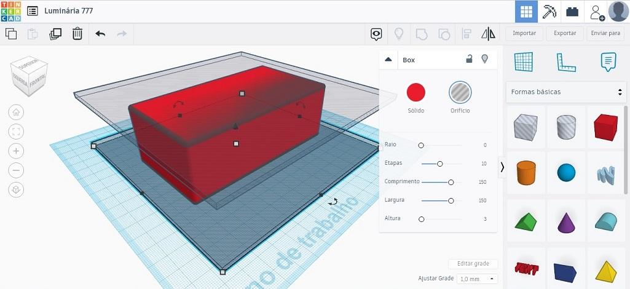Select the striped Box hole shape

[526, 127]
